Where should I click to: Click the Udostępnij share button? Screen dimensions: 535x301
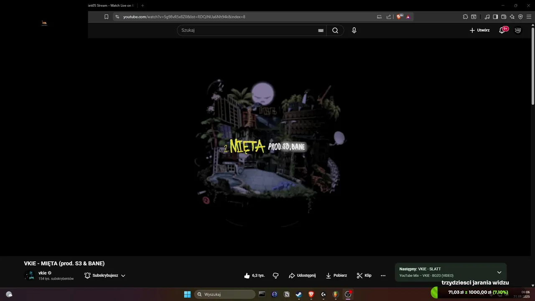click(x=302, y=275)
